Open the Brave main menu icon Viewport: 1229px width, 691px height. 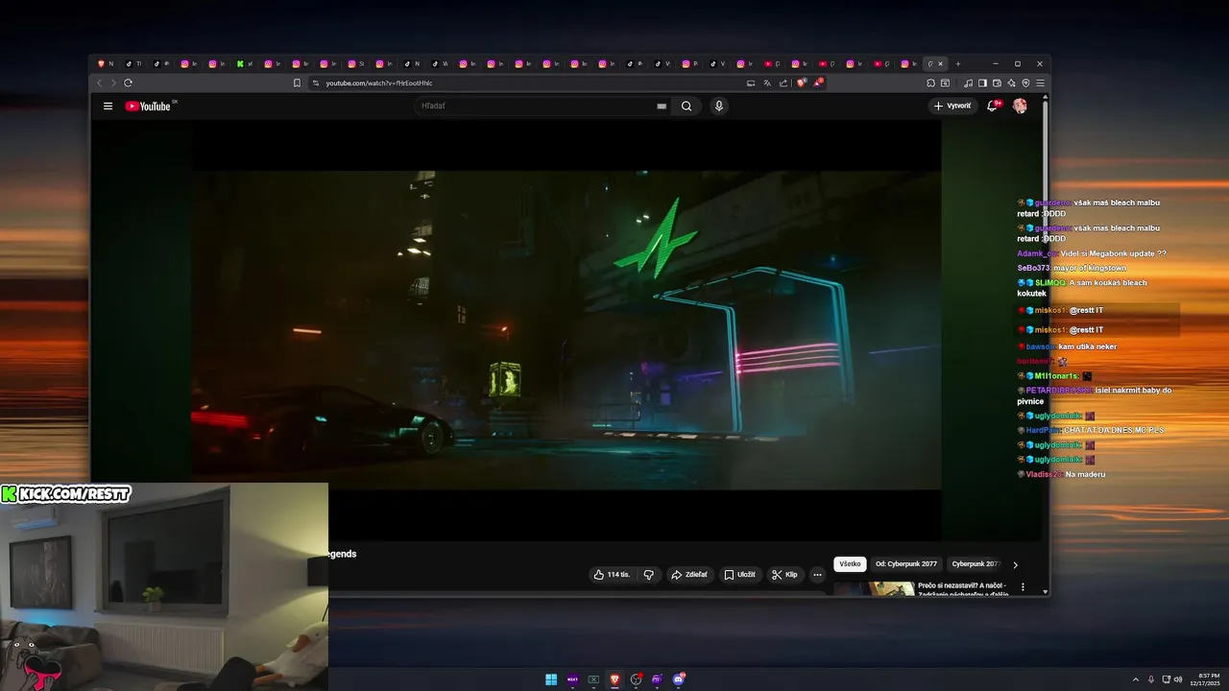point(1040,83)
